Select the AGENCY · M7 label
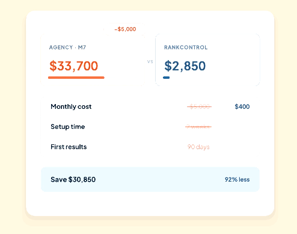 click(68, 48)
